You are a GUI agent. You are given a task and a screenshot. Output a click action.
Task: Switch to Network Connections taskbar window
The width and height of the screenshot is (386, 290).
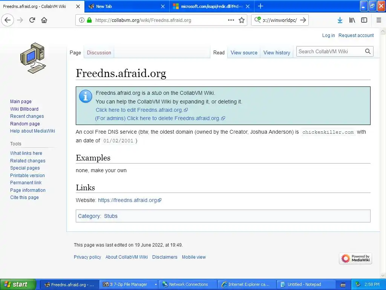coord(188,284)
